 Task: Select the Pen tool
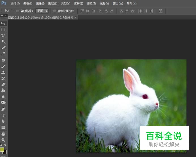pyautogui.click(x=3, y=109)
